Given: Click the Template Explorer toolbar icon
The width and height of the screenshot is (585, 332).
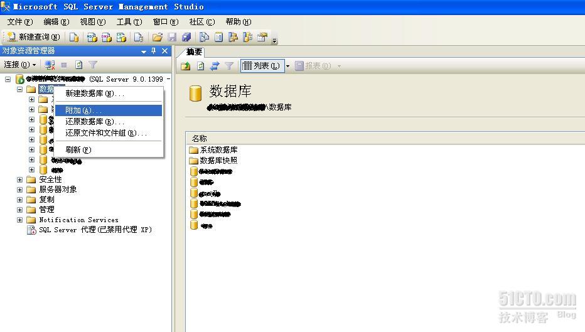Looking at the screenshot, I should coord(247,37).
